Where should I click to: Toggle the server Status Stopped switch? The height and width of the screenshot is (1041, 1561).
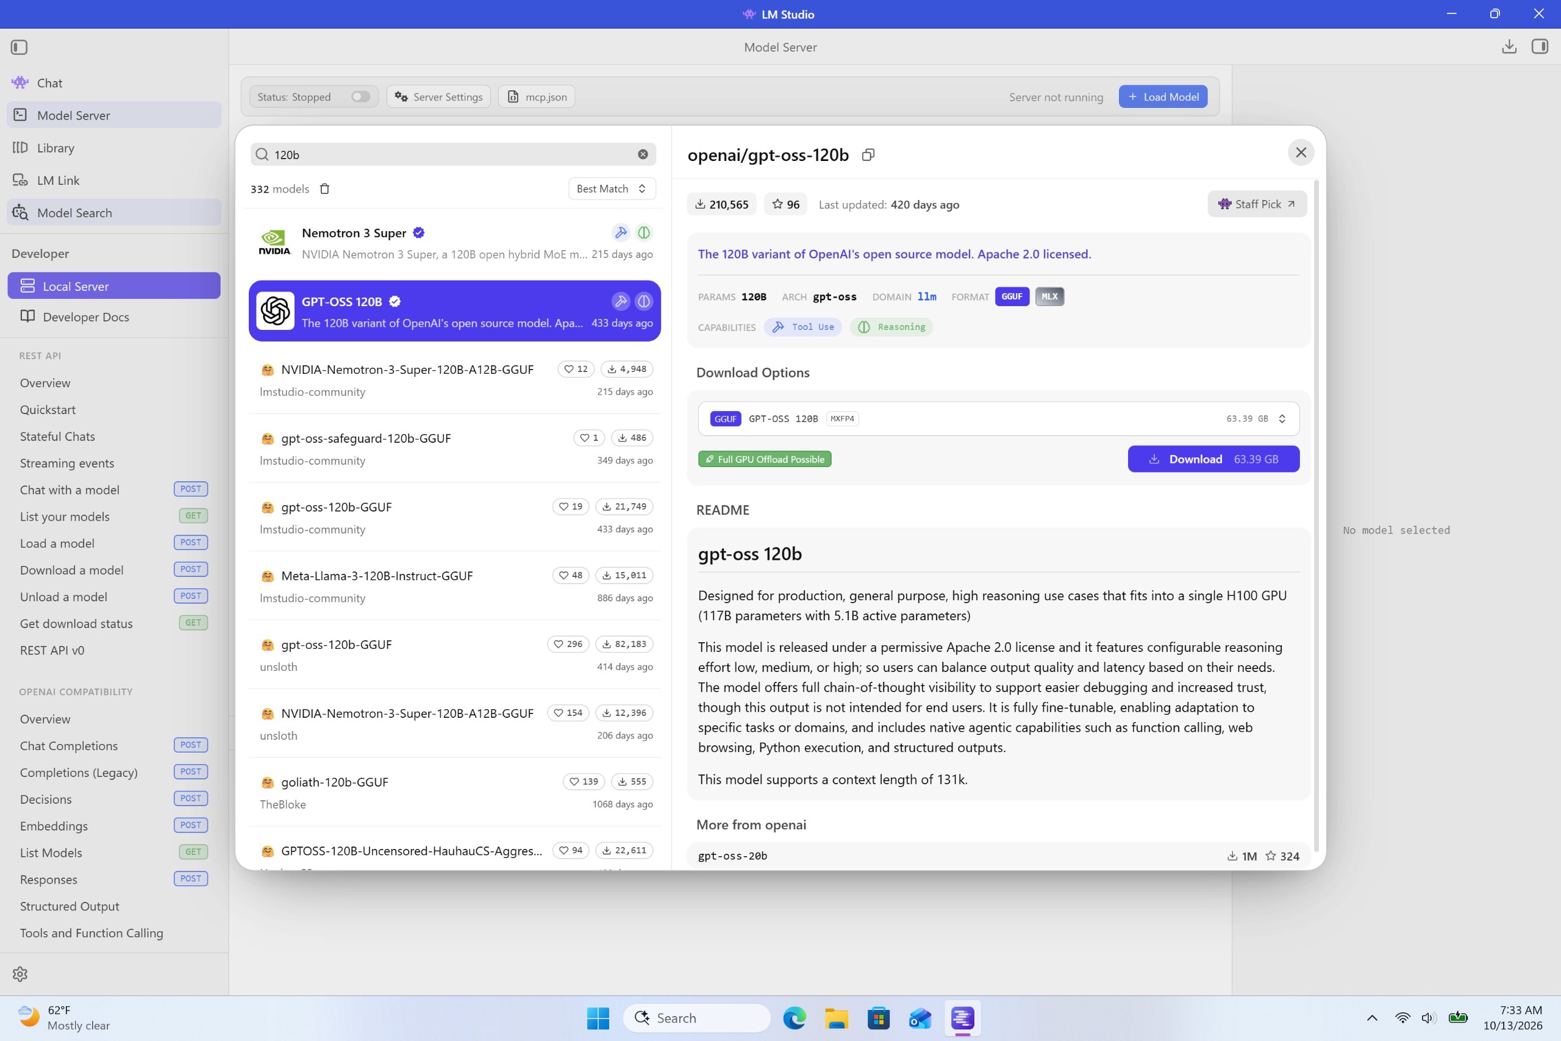click(360, 97)
